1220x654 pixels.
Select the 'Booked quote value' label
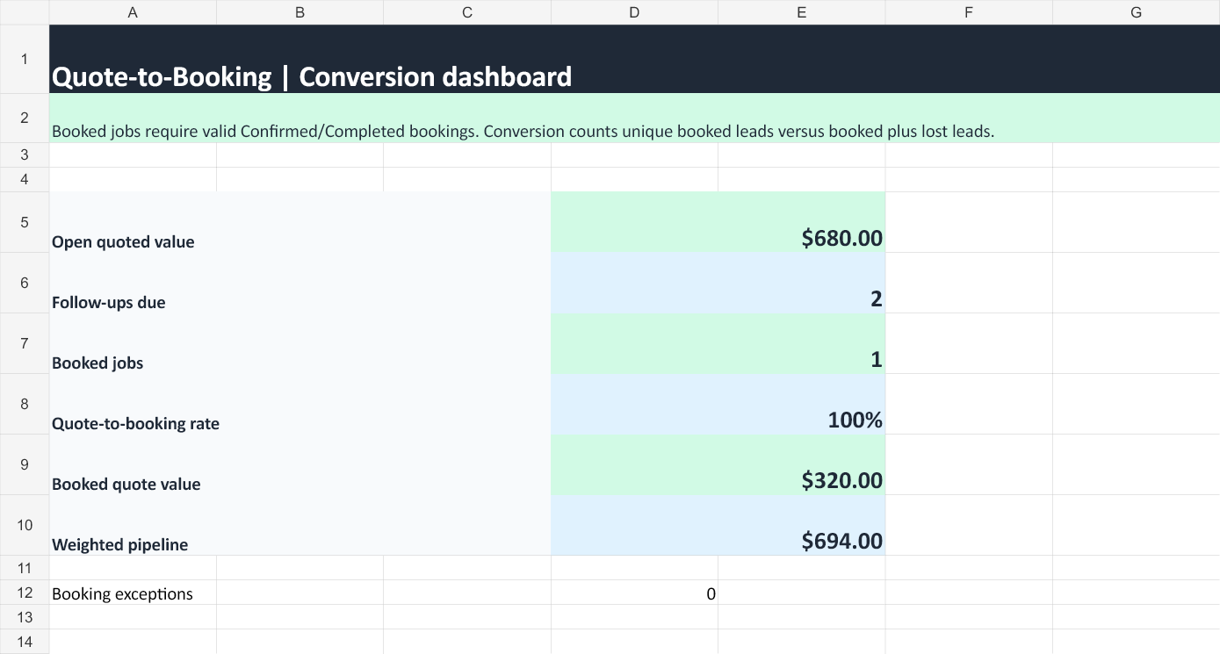[300, 464]
